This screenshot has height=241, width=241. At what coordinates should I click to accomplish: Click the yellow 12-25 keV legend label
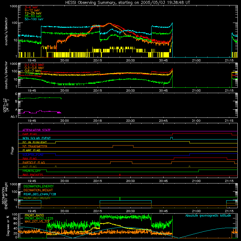[33, 13]
